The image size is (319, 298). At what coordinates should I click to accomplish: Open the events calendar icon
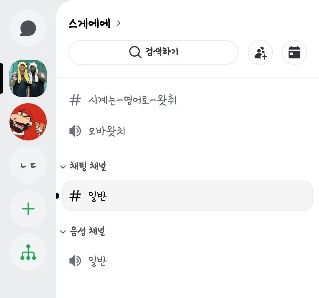(294, 53)
